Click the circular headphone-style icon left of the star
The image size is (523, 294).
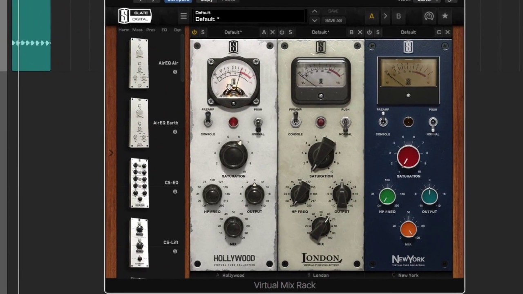click(x=429, y=16)
